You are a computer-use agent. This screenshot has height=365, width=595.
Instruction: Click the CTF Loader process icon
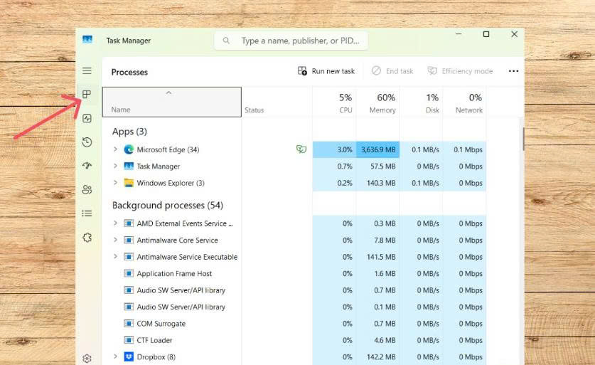(x=129, y=340)
